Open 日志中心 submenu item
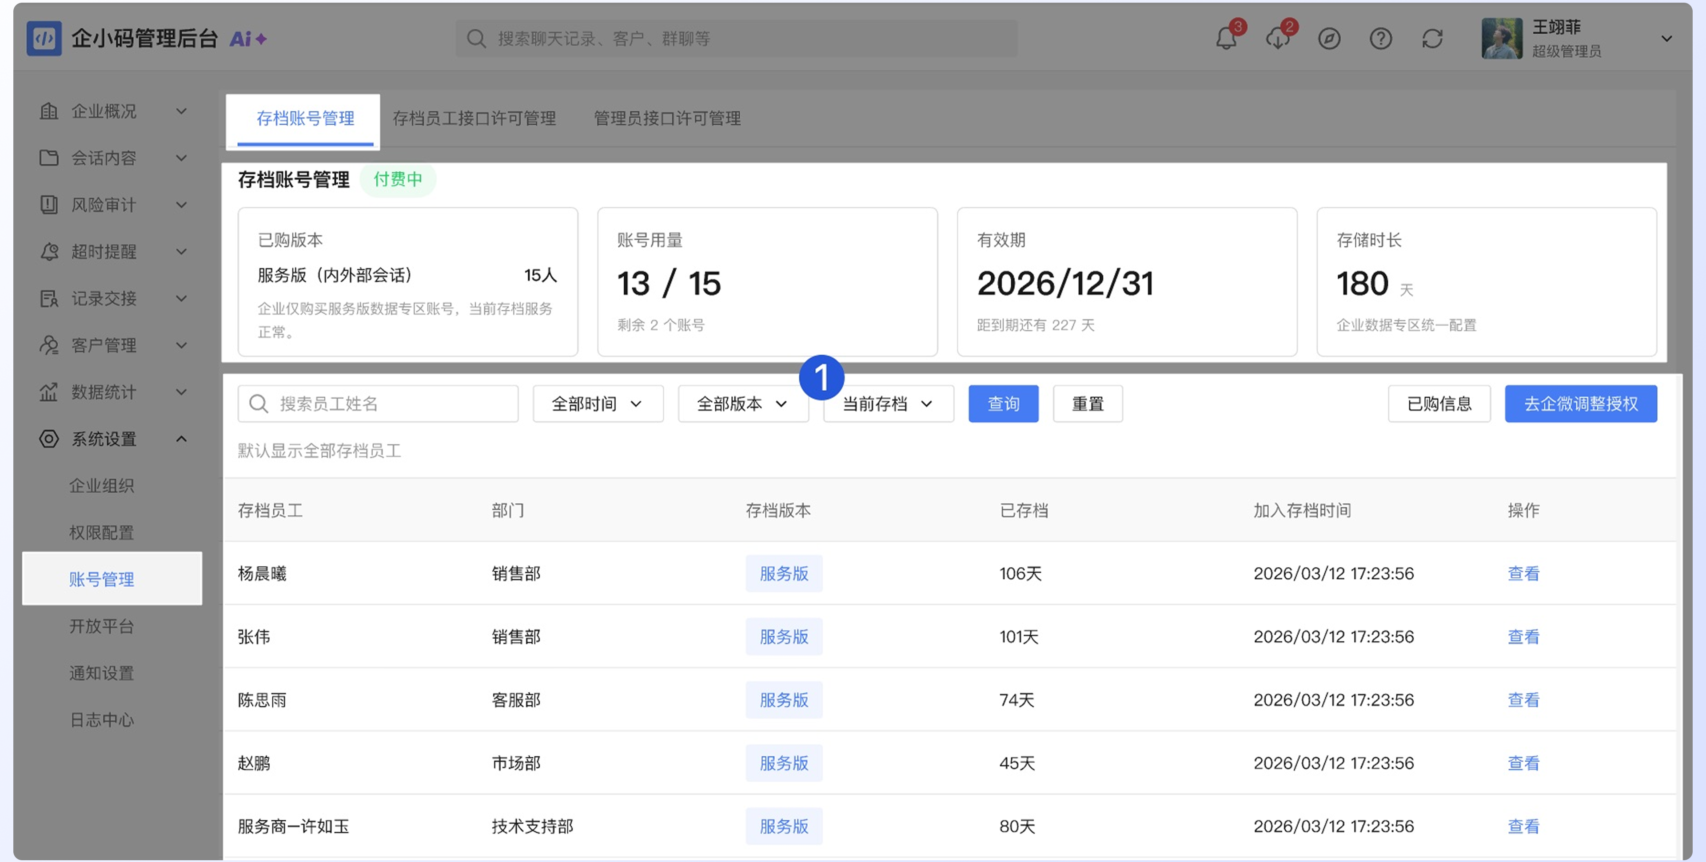Image resolution: width=1706 pixels, height=862 pixels. (x=101, y=720)
